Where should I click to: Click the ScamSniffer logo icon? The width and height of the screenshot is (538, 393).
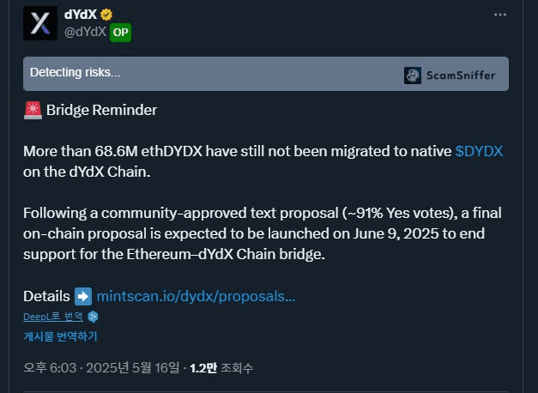[x=413, y=76]
